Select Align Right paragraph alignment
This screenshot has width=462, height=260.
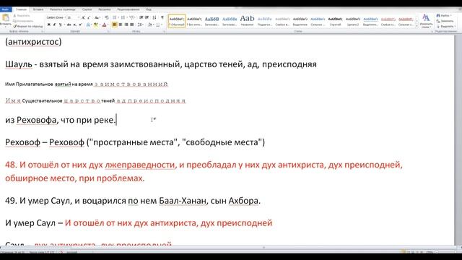coord(126,25)
